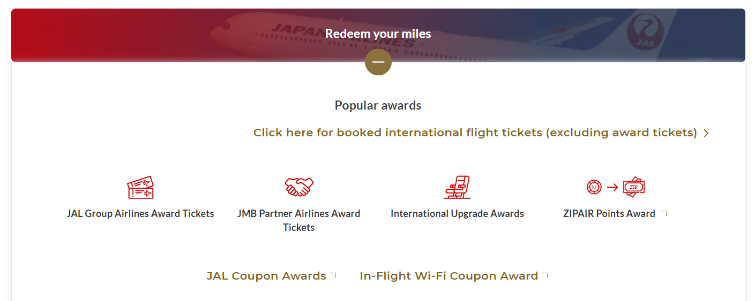Select the Popular awards heading
Image resolution: width=755 pixels, height=301 pixels.
378,105
